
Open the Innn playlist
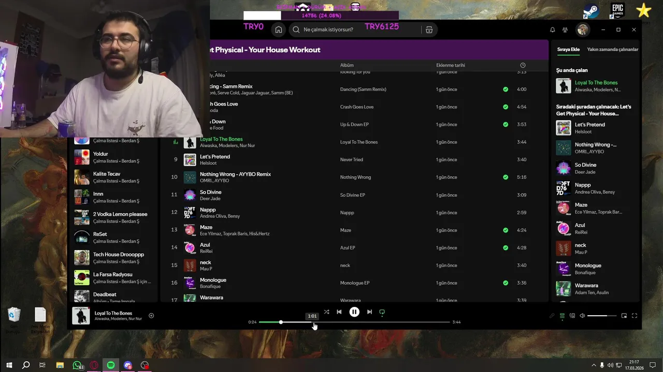(x=114, y=197)
